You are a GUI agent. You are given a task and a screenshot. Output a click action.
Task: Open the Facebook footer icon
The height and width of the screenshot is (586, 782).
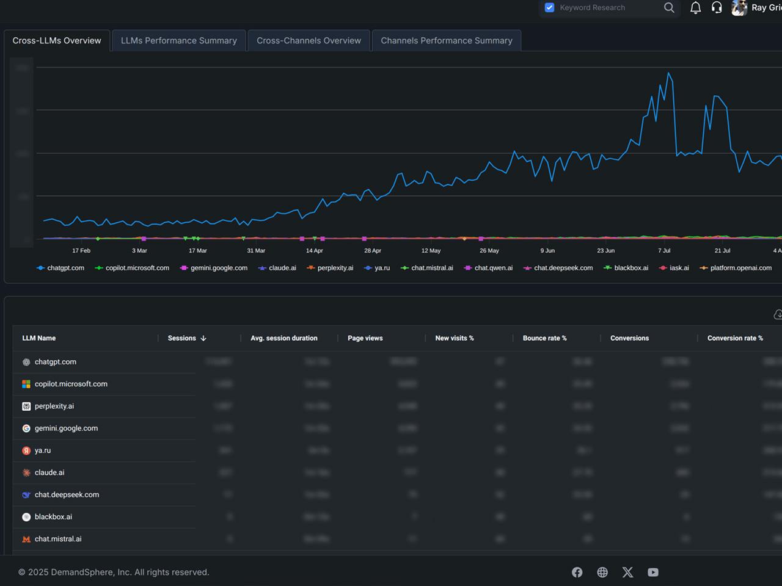click(577, 572)
